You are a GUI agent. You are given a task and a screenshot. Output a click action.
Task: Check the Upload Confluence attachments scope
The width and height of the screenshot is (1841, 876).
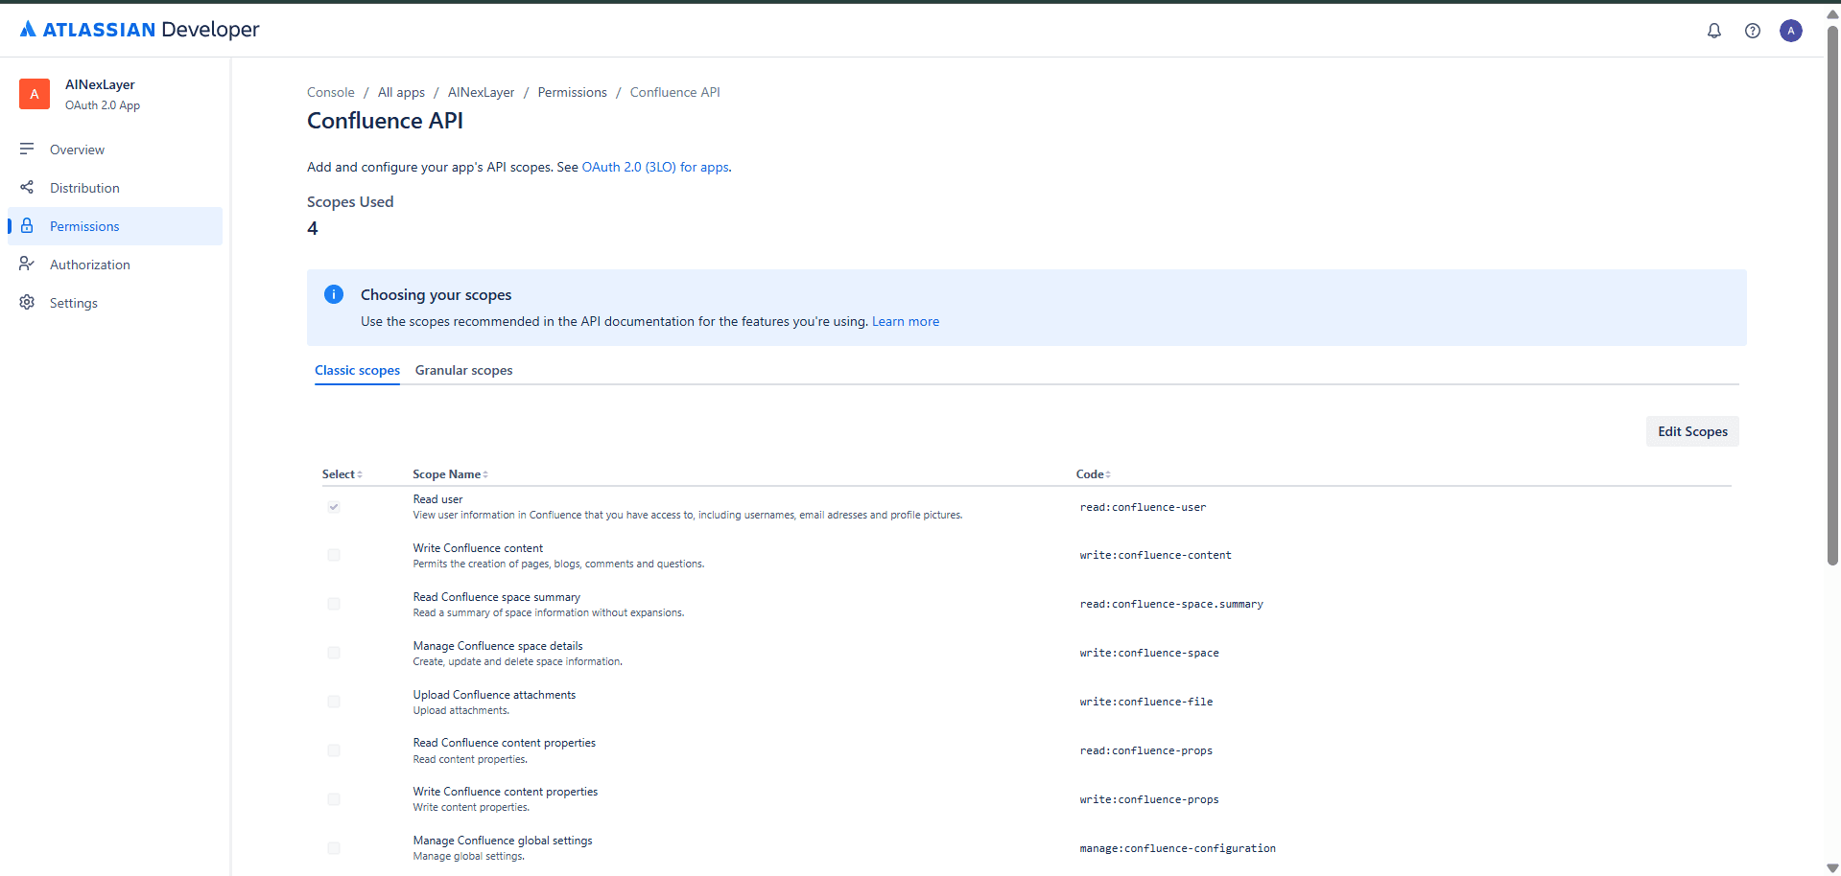(334, 701)
